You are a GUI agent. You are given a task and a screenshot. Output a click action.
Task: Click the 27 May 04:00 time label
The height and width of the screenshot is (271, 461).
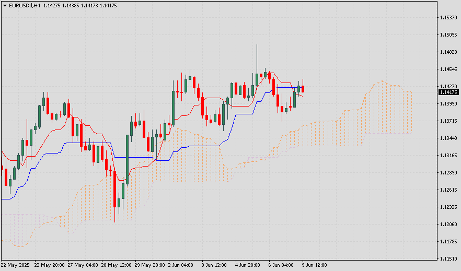[x=83, y=265]
